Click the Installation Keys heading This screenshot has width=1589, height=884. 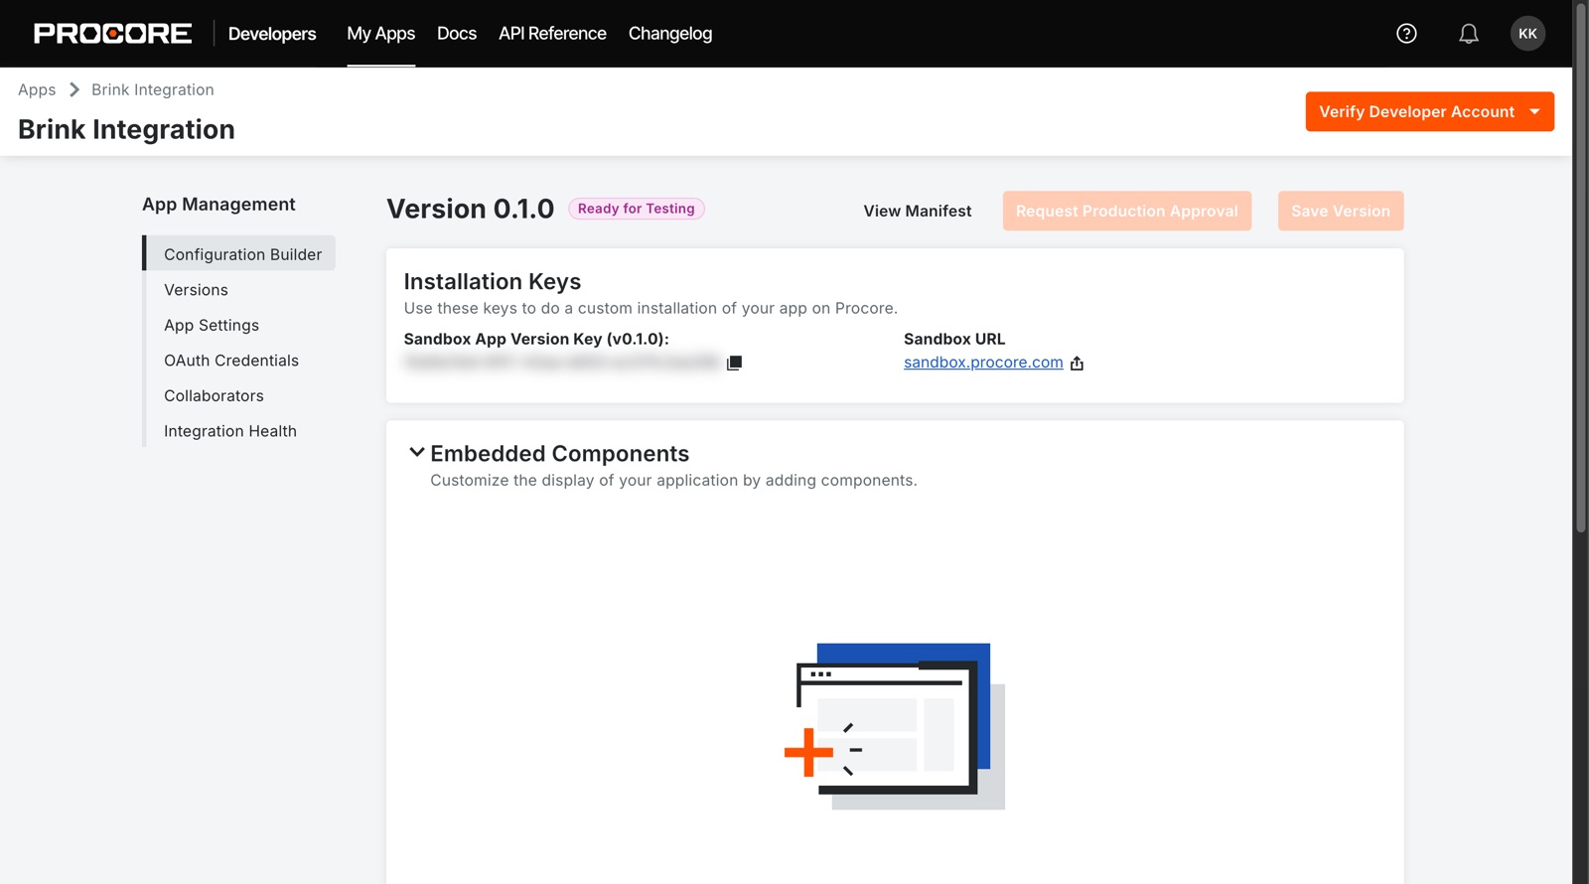pos(492,281)
